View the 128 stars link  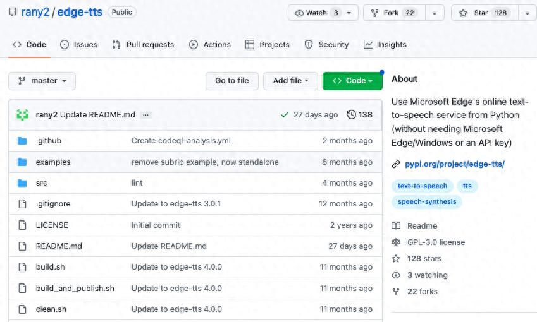pyautogui.click(x=424, y=259)
